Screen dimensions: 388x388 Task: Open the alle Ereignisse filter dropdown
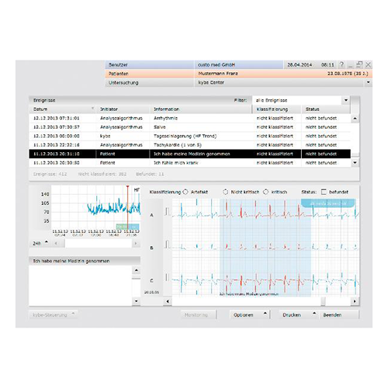pyautogui.click(x=346, y=100)
